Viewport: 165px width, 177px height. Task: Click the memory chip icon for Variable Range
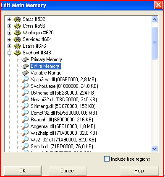click(25, 73)
